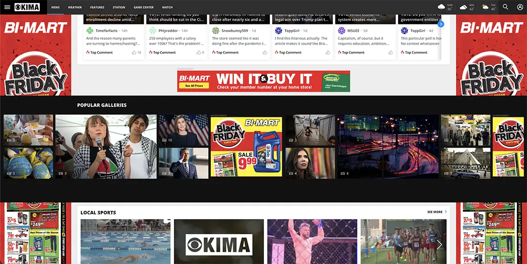Open Snowbunny509's comment about the store
This screenshot has height=264, width=527.
pos(239,41)
